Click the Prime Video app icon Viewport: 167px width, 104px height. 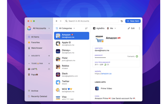coord(97,88)
